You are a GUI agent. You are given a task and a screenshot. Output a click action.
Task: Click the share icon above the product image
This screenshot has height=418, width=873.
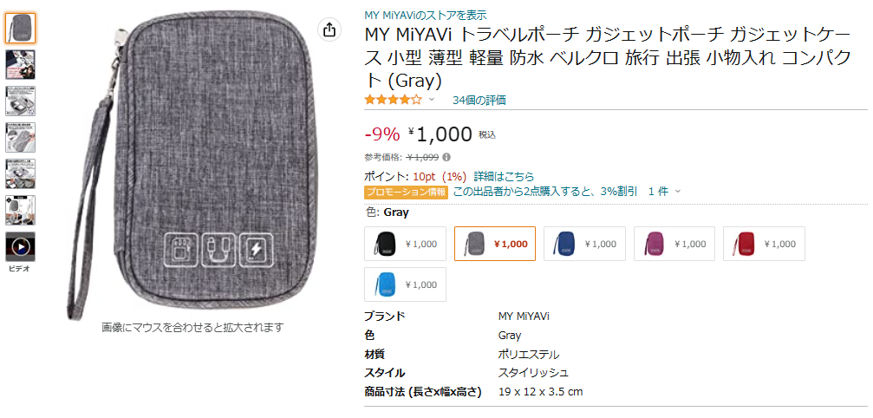pyautogui.click(x=329, y=30)
